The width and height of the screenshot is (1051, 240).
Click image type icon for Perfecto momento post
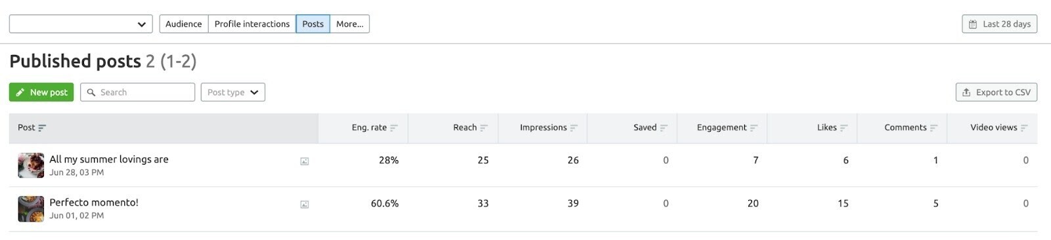304,205
